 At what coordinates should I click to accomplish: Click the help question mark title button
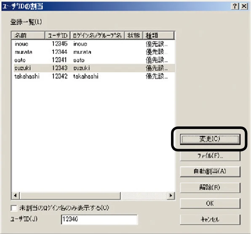[235, 6]
